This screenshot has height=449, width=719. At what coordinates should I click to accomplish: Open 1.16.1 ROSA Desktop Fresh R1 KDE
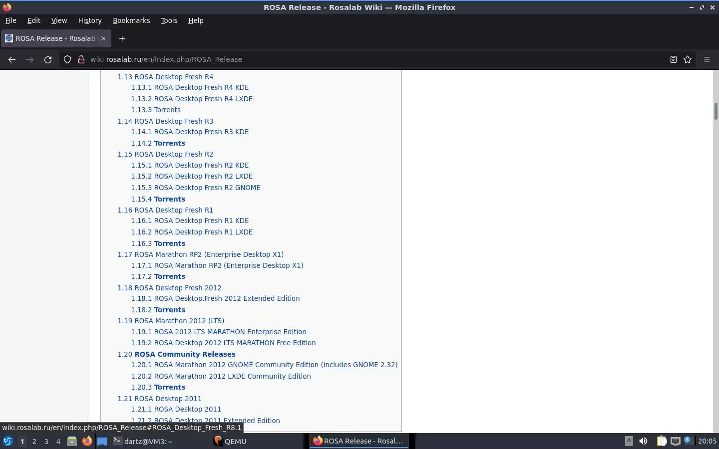click(x=190, y=221)
